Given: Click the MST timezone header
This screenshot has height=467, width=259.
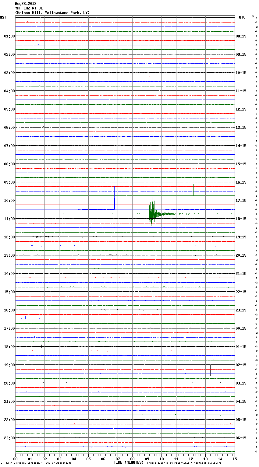Looking at the screenshot, I should pos(3,17).
